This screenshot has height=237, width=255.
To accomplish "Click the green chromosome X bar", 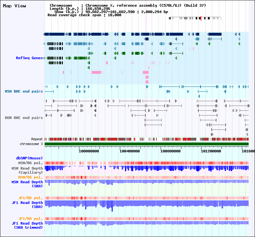I will [x=147, y=144].
